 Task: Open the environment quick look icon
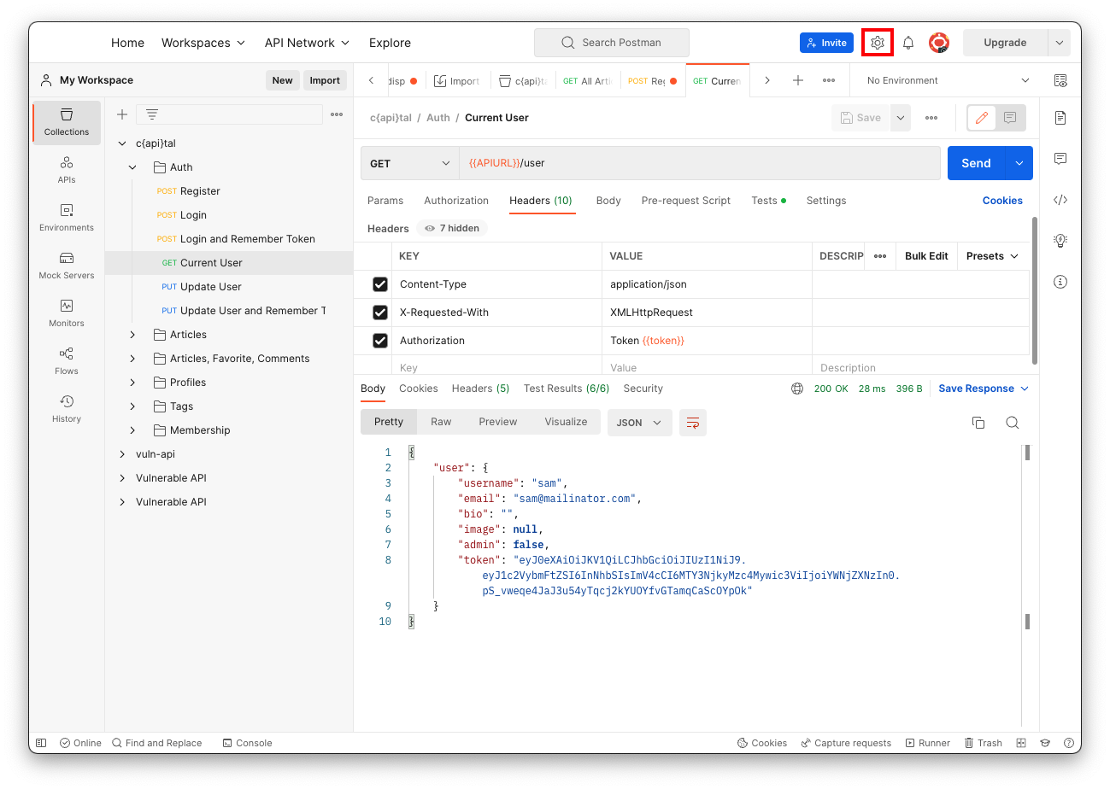[1060, 80]
